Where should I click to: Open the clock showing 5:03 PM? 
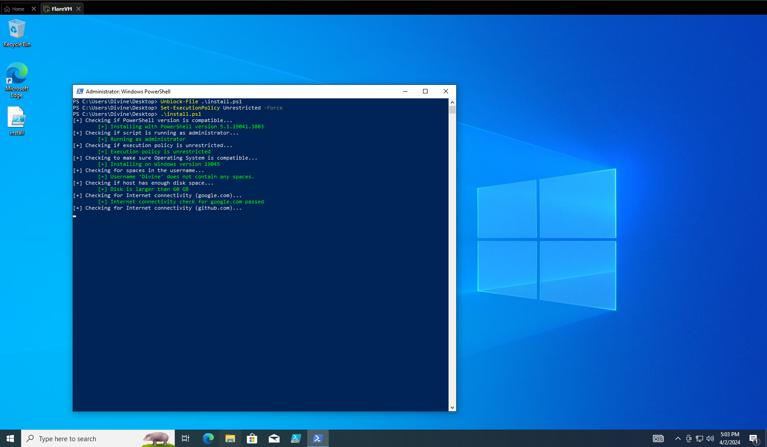729,439
